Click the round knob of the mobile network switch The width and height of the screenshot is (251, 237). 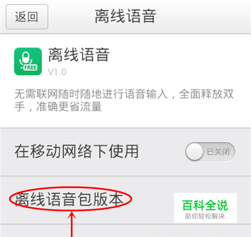click(x=194, y=152)
